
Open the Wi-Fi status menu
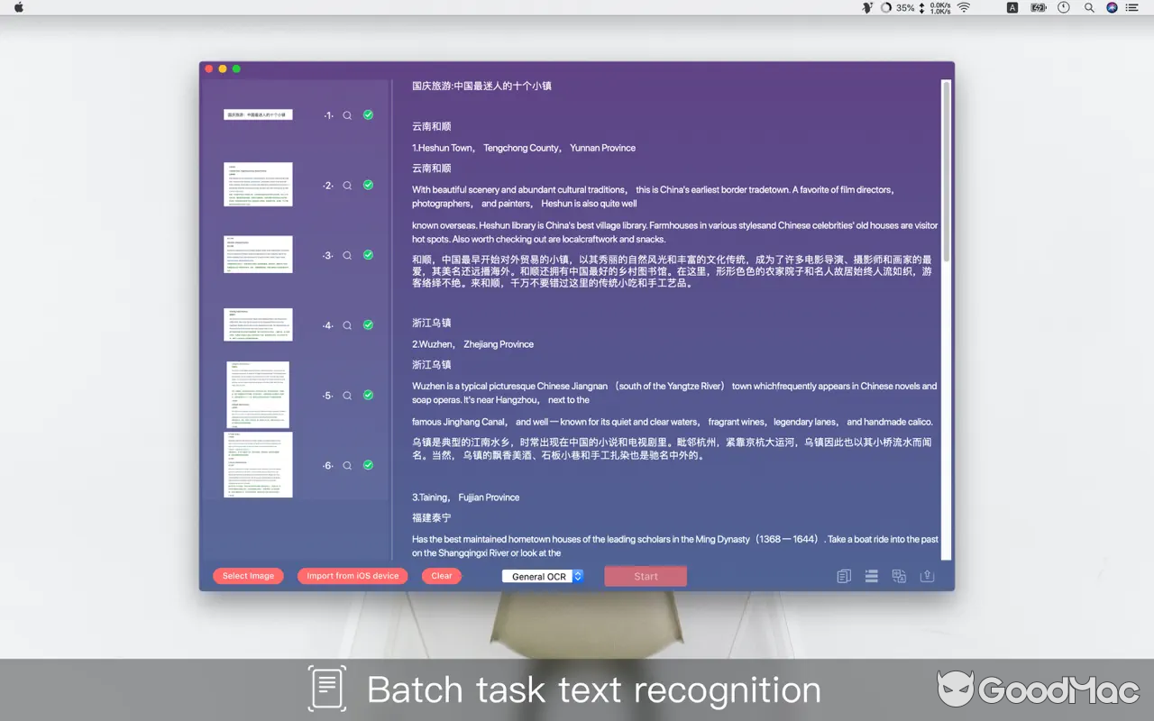(x=964, y=7)
